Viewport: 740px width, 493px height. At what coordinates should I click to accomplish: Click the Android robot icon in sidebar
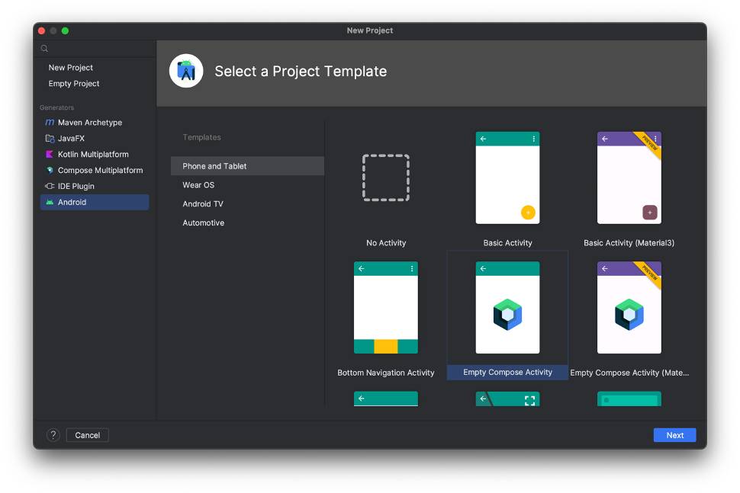[50, 203]
